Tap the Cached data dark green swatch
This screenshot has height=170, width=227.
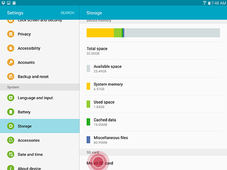point(89,122)
